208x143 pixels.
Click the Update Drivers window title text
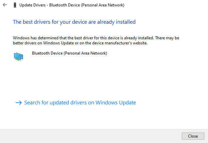pos(72,5)
